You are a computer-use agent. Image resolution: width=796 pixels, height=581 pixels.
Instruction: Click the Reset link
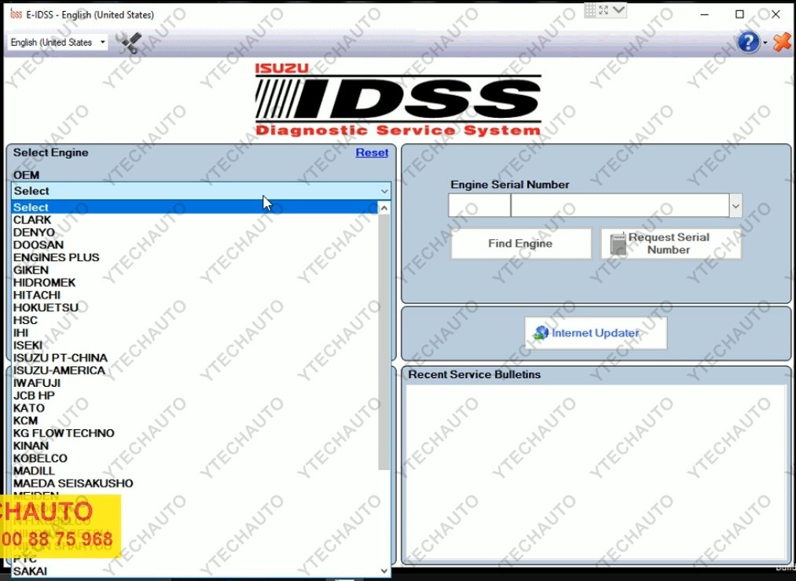(x=372, y=153)
